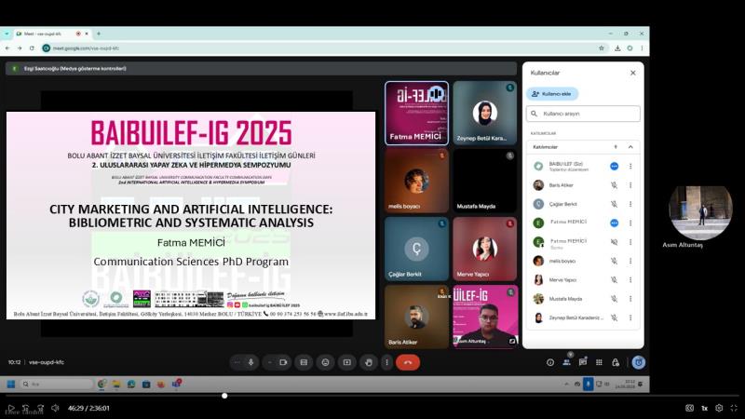Screen dimensions: 745x419
Task: Click the microphone button in Meet controls
Action: point(251,362)
